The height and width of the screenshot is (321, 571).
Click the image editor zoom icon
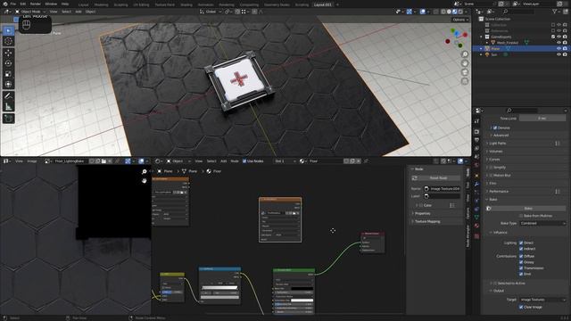tap(145, 171)
